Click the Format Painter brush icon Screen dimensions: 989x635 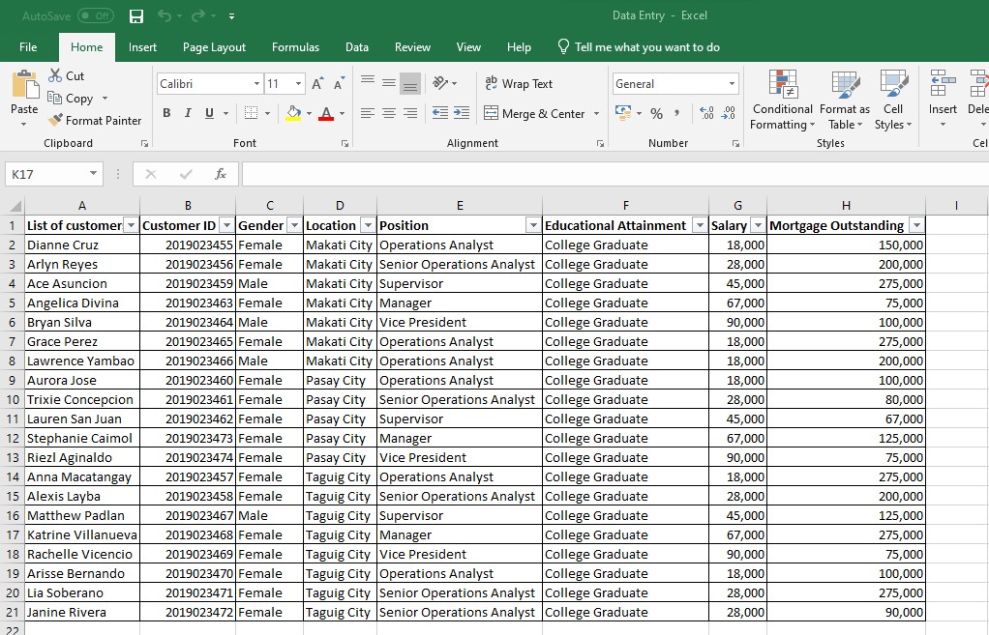click(56, 121)
